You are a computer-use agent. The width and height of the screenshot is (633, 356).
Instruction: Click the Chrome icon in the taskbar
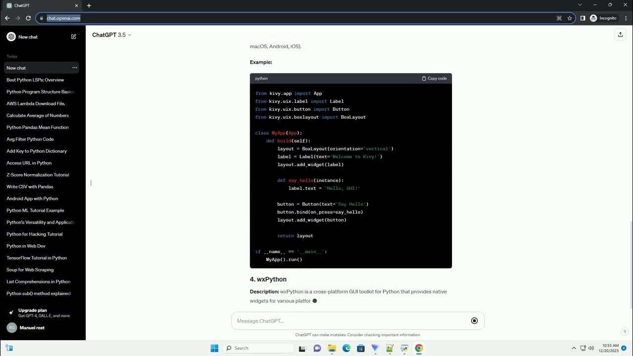click(419, 348)
